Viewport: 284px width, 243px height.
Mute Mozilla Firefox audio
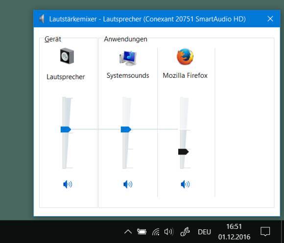pos(185,184)
